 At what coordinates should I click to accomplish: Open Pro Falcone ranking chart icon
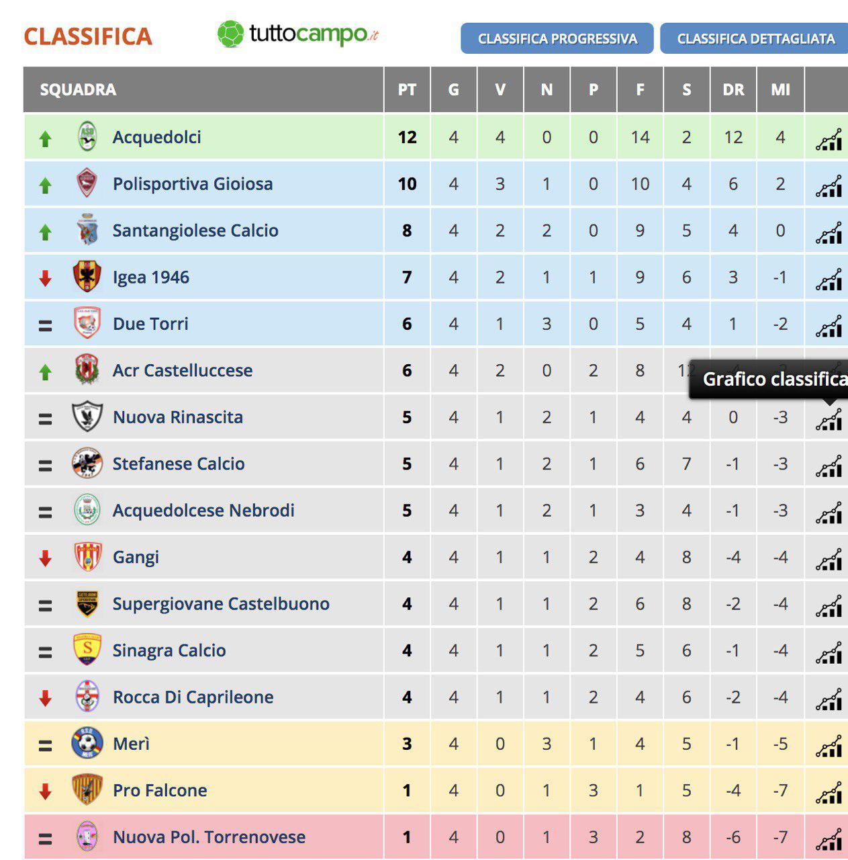coord(829,793)
